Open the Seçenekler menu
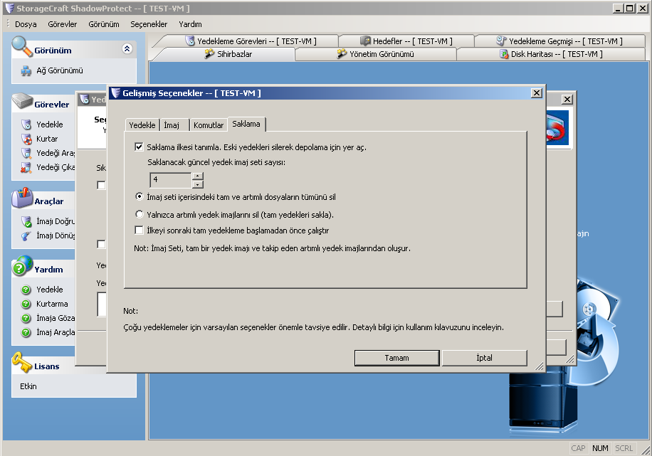Image resolution: width=652 pixels, height=456 pixels. click(149, 24)
